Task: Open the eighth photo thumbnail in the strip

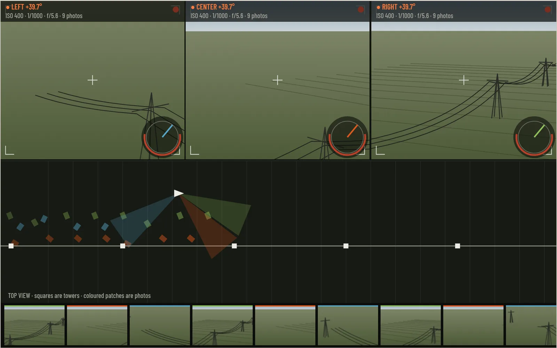Action: pos(473,325)
